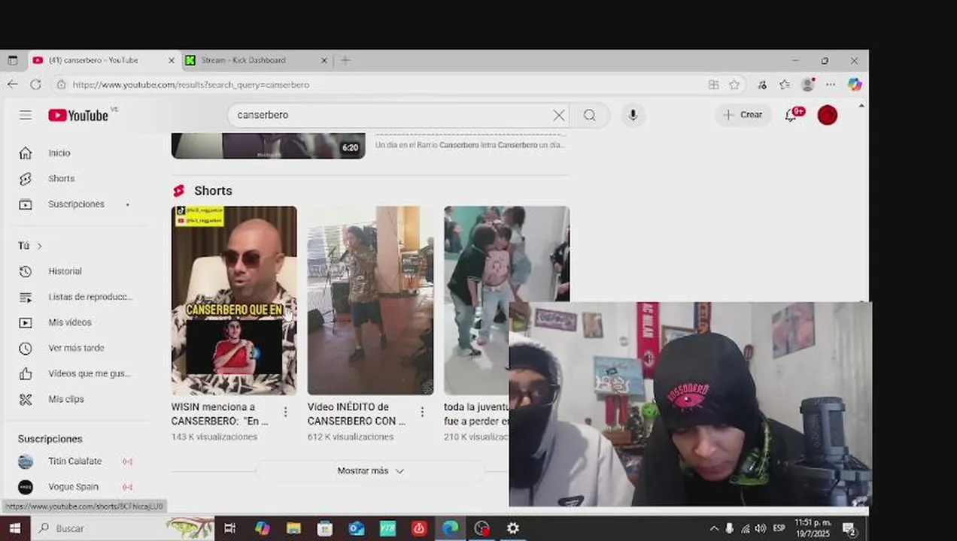Open Edge settings and more menu
The height and width of the screenshot is (541, 957).
pos(831,84)
